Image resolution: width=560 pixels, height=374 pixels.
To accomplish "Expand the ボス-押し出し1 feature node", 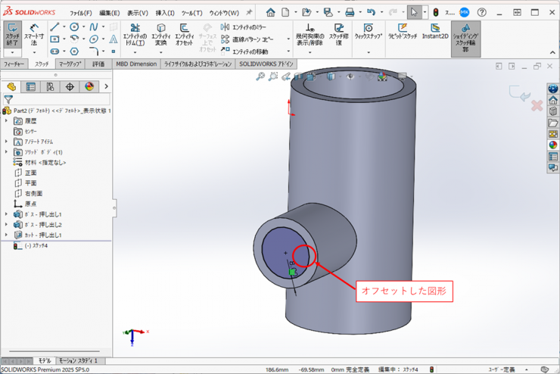I will pos(7,214).
